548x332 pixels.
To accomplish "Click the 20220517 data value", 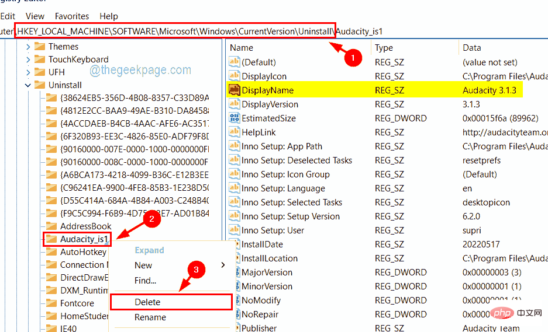I will click(481, 244).
